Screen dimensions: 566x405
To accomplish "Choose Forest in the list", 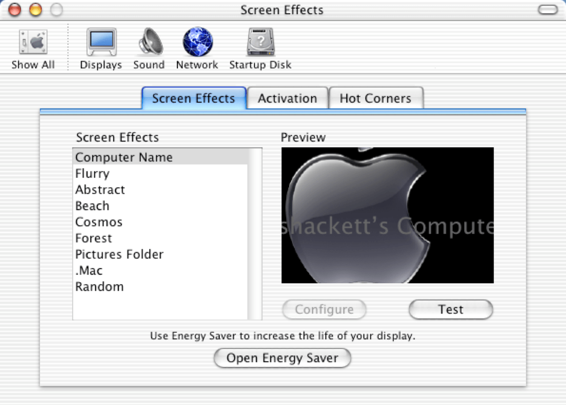I will tap(160, 238).
